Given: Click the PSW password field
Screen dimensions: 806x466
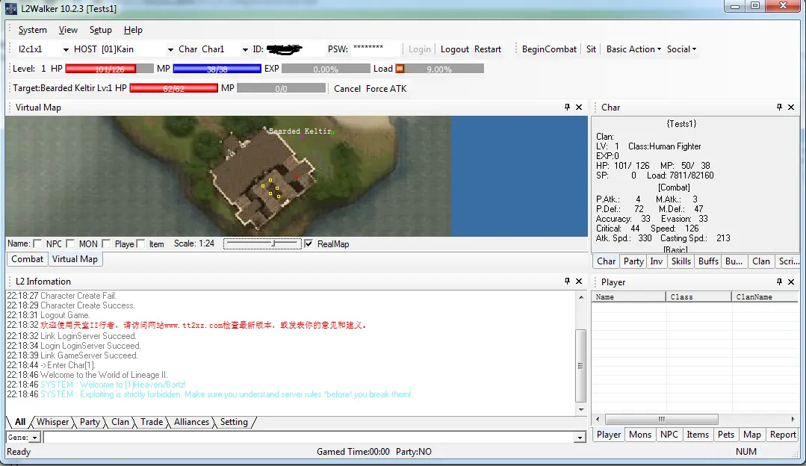Looking at the screenshot, I should 376,49.
